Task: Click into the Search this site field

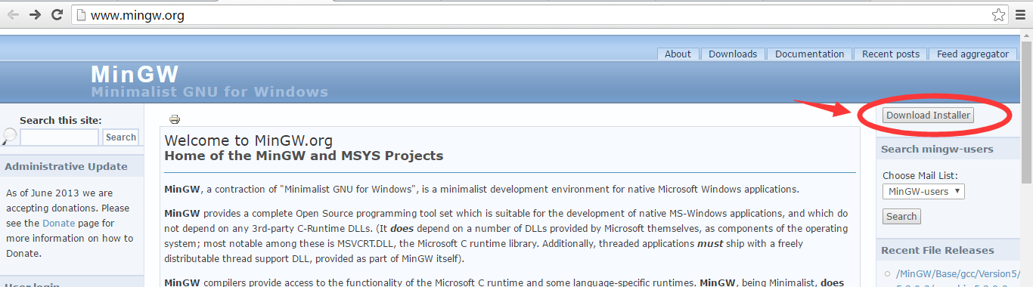Action: coord(59,137)
